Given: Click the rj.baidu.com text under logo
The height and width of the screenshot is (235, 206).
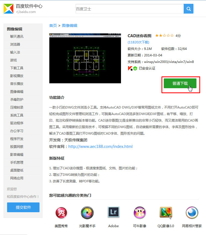Looking at the screenshot, I should [x=26, y=12].
